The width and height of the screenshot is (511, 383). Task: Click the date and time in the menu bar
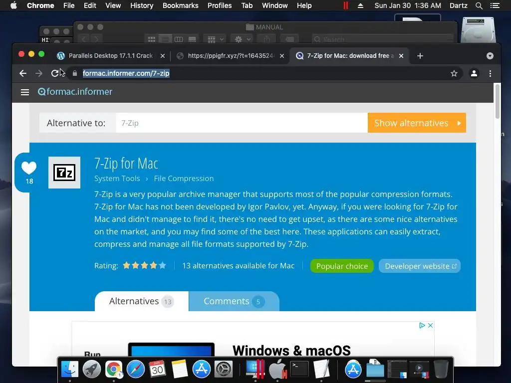(x=408, y=5)
